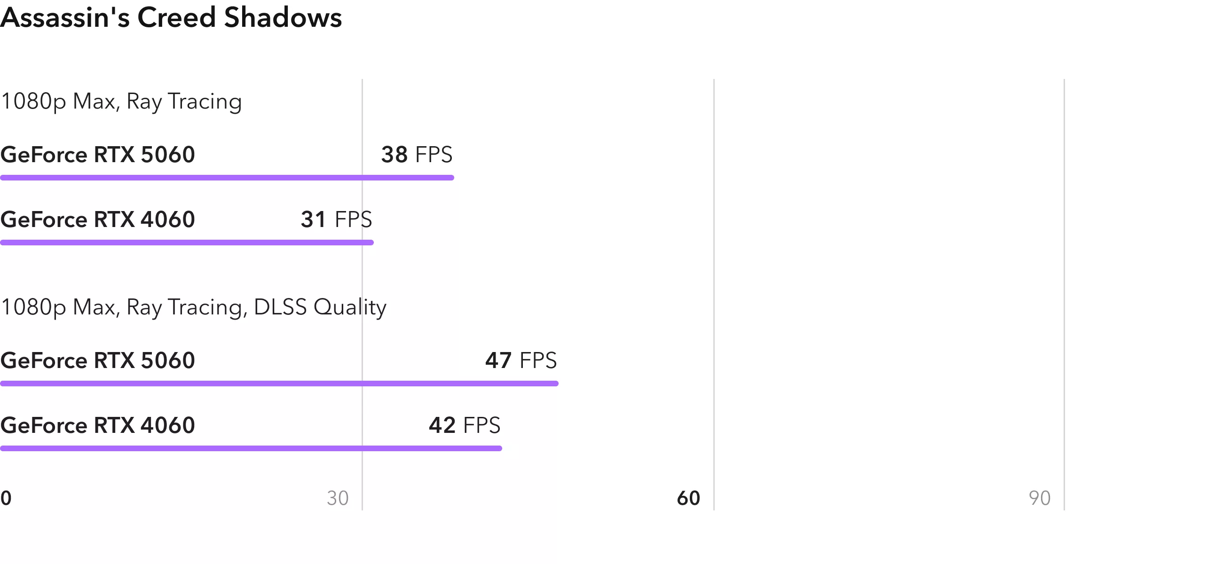Select GeForce RTX 5060 label under DLSS Quality
The image size is (1223, 564).
point(98,360)
